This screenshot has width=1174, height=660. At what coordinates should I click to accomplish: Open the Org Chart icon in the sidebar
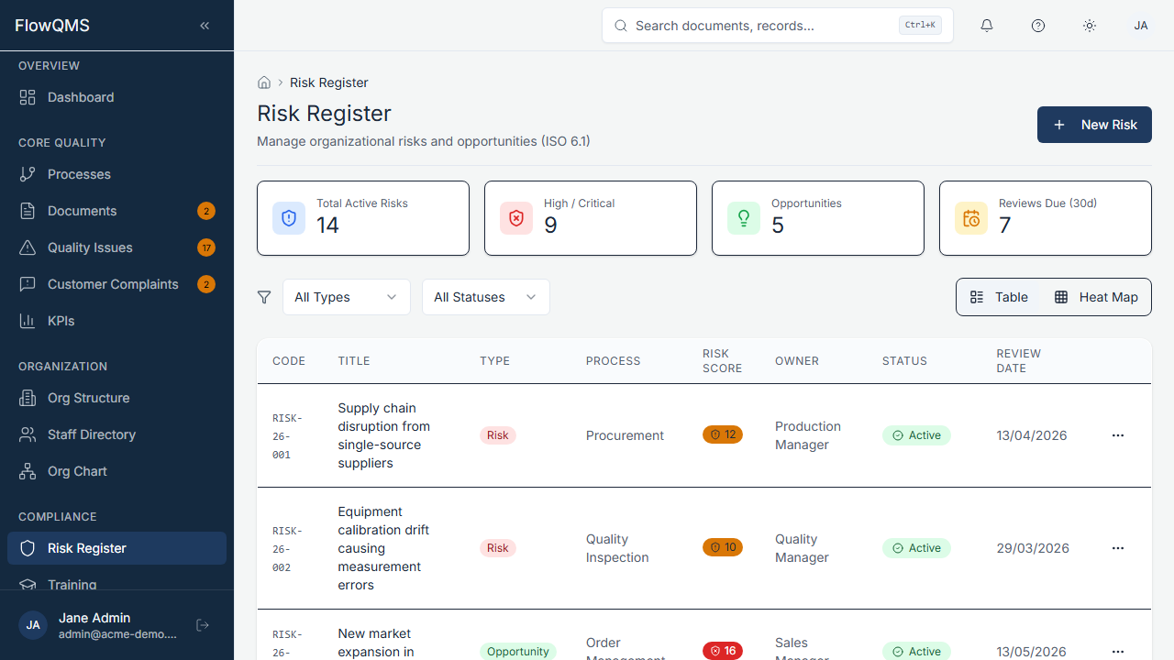click(28, 470)
